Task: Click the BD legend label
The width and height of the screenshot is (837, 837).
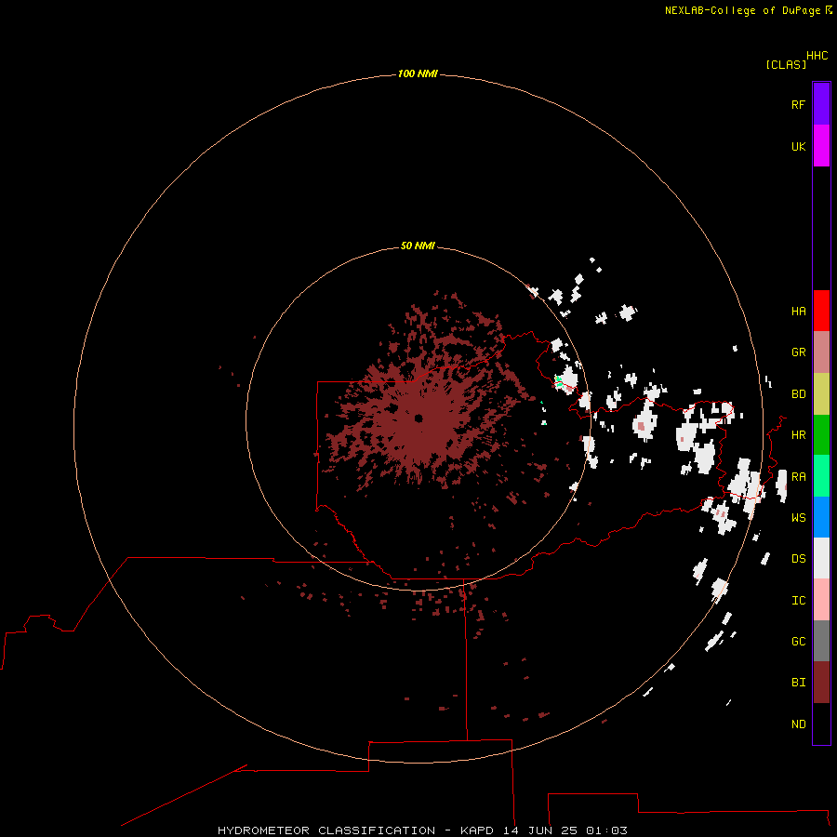Action: pyautogui.click(x=798, y=394)
